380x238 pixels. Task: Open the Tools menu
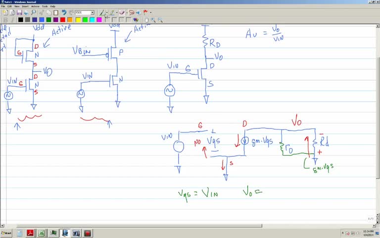45,6
